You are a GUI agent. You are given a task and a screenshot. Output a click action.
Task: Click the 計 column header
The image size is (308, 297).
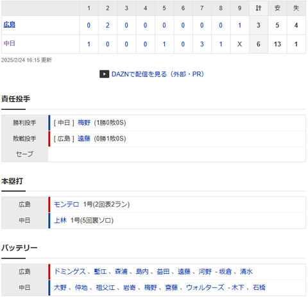(x=259, y=8)
